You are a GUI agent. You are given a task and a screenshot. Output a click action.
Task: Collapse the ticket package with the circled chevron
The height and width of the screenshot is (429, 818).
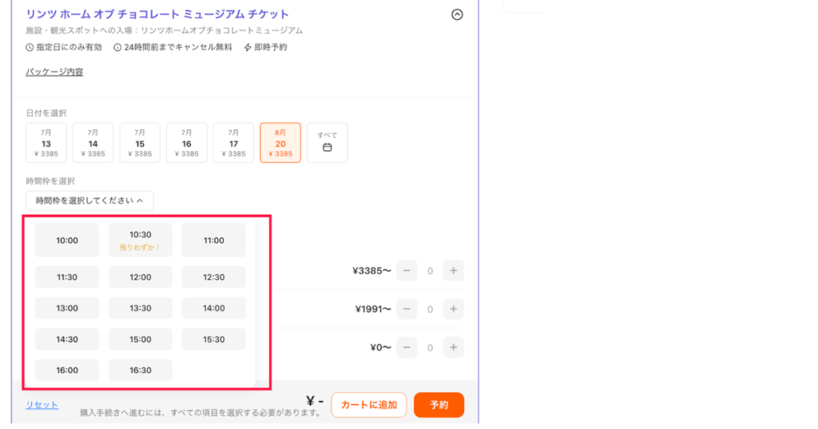(x=457, y=14)
